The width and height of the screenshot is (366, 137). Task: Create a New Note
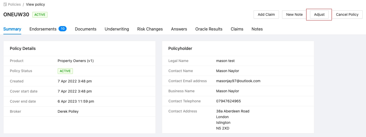tap(294, 14)
